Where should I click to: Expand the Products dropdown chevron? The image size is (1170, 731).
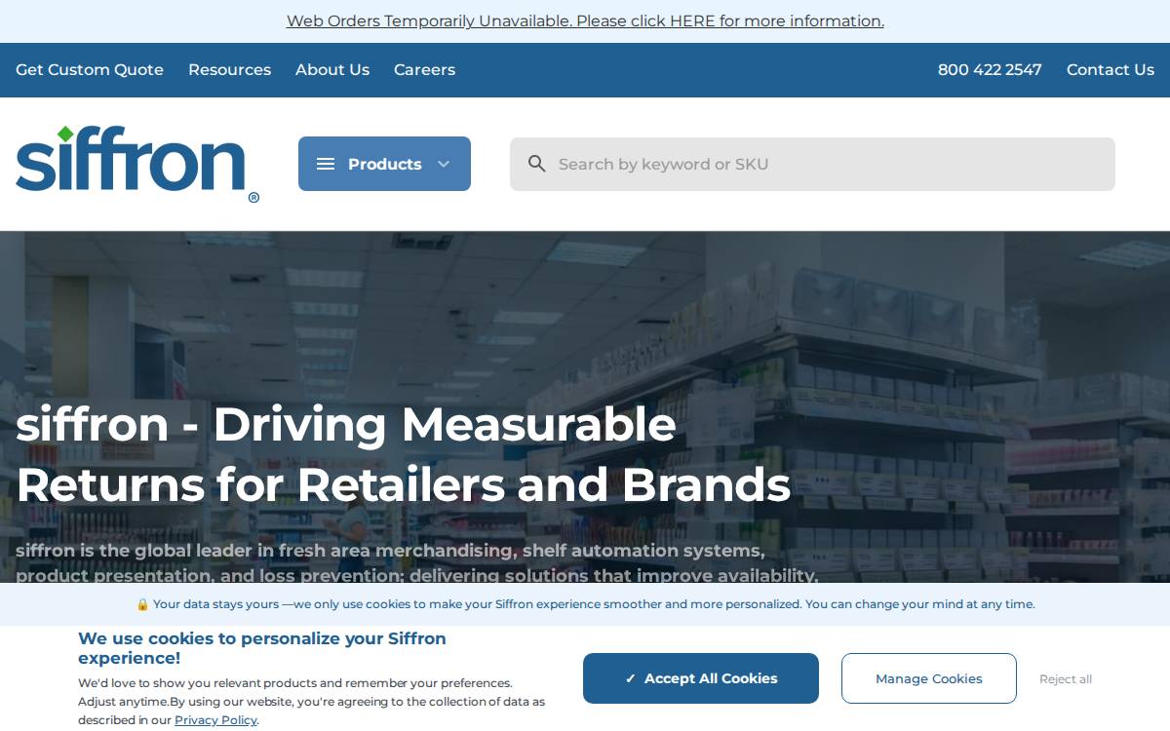[x=444, y=164]
